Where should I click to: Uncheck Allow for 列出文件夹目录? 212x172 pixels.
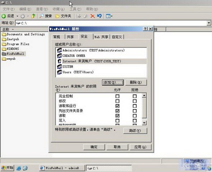coord(117,111)
